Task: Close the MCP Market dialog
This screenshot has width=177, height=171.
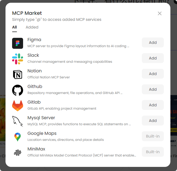Action: (160, 13)
